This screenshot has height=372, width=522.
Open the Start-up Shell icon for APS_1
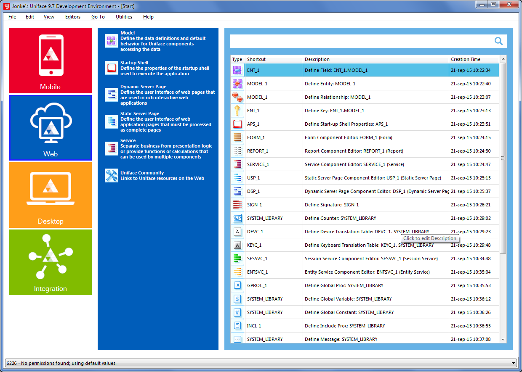click(237, 124)
